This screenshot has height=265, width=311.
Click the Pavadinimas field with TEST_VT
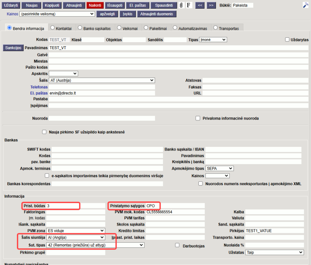[179, 48]
